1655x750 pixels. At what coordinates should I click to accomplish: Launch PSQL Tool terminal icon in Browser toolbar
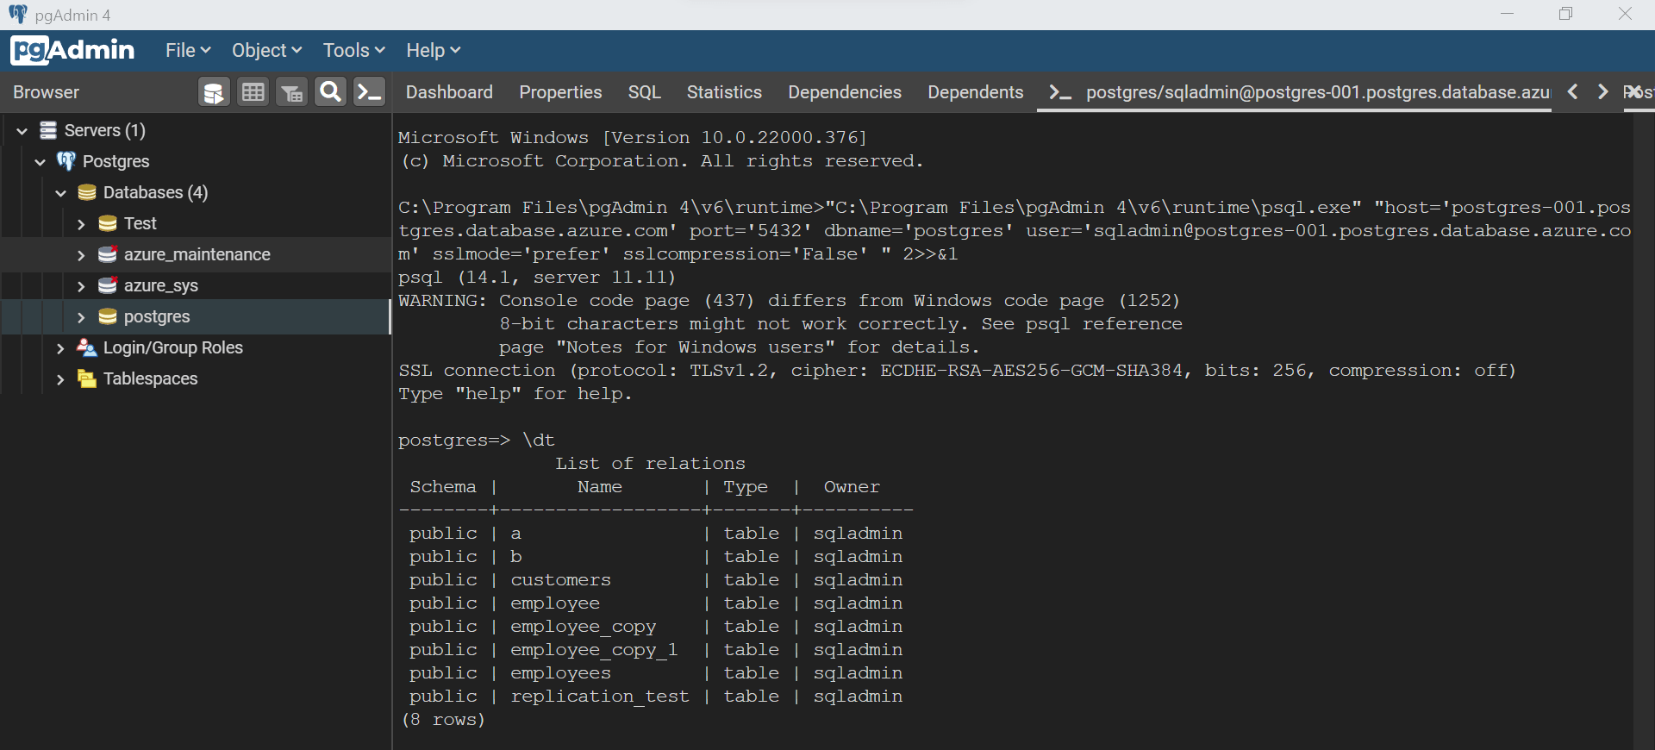point(369,92)
